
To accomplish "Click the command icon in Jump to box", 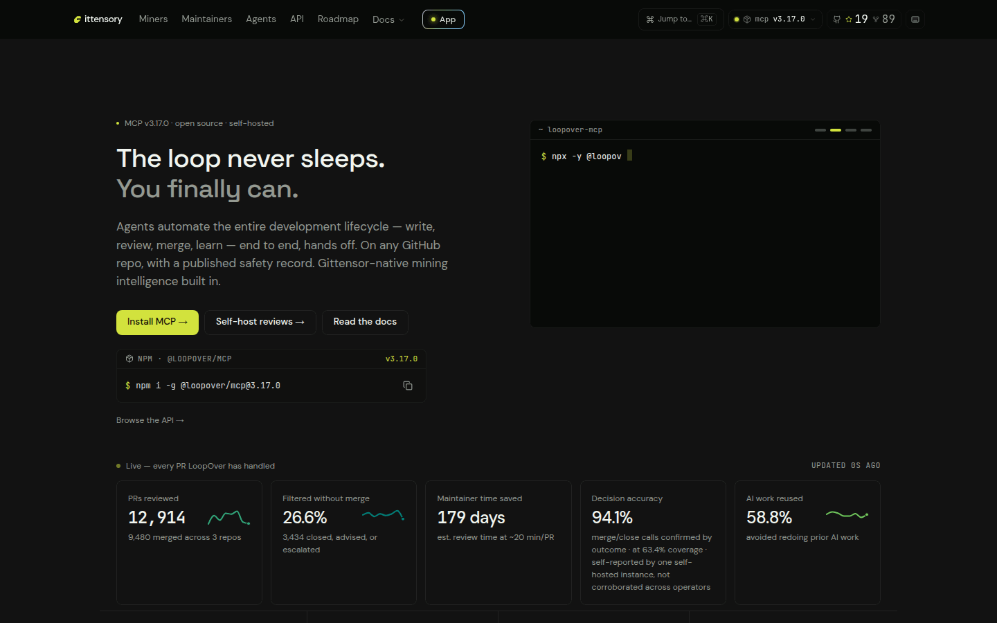I will pos(650,19).
